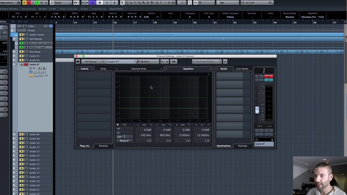Enable the EQ PRE section toggle

(x=118, y=125)
